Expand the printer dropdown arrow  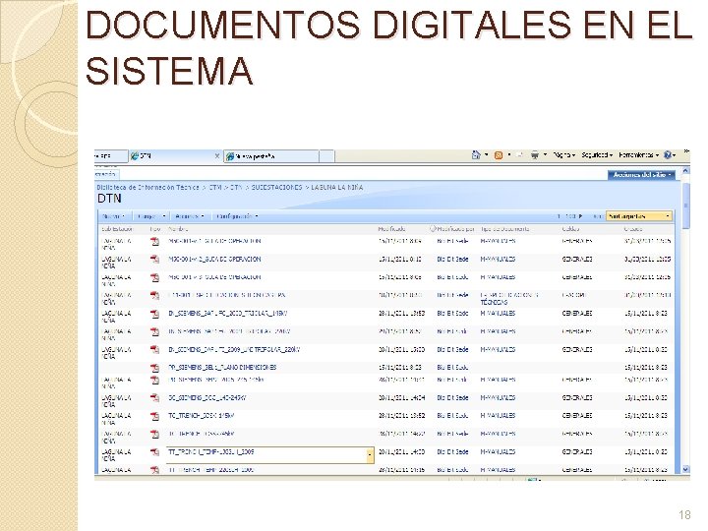(545, 155)
